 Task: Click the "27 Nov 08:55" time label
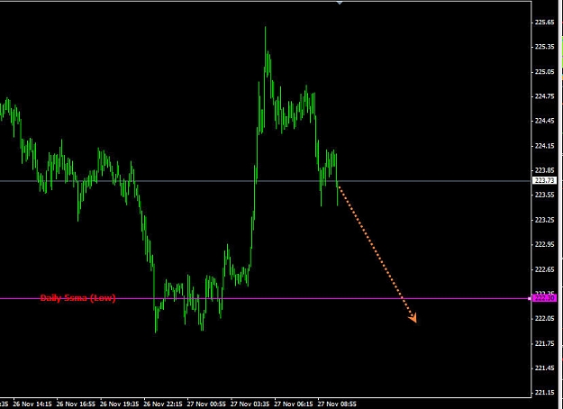(337, 404)
